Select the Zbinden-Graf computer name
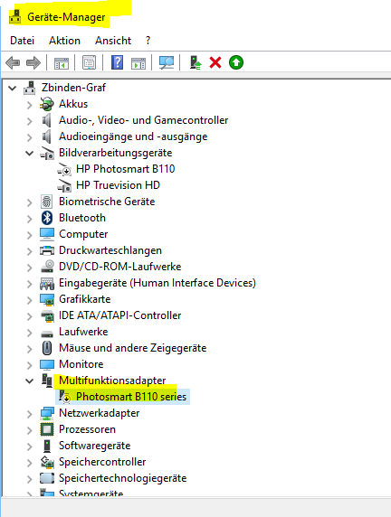 pyautogui.click(x=73, y=88)
